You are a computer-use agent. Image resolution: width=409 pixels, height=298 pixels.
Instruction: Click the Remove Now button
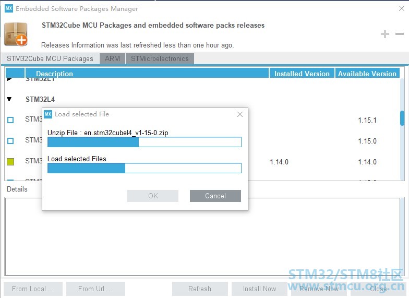tap(319, 289)
